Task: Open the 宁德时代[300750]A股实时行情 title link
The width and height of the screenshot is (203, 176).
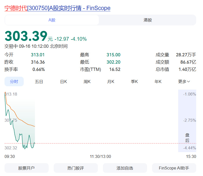Action: [x=57, y=8]
